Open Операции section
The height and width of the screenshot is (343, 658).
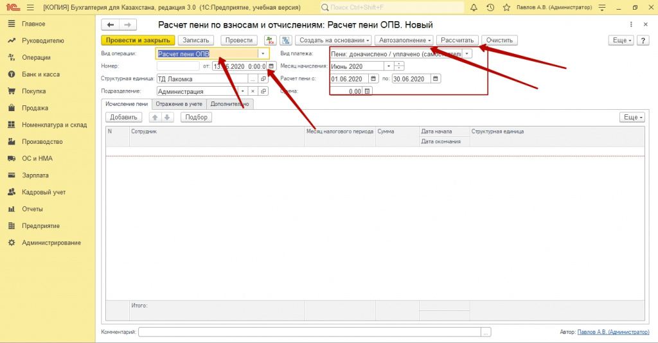[x=36, y=57]
